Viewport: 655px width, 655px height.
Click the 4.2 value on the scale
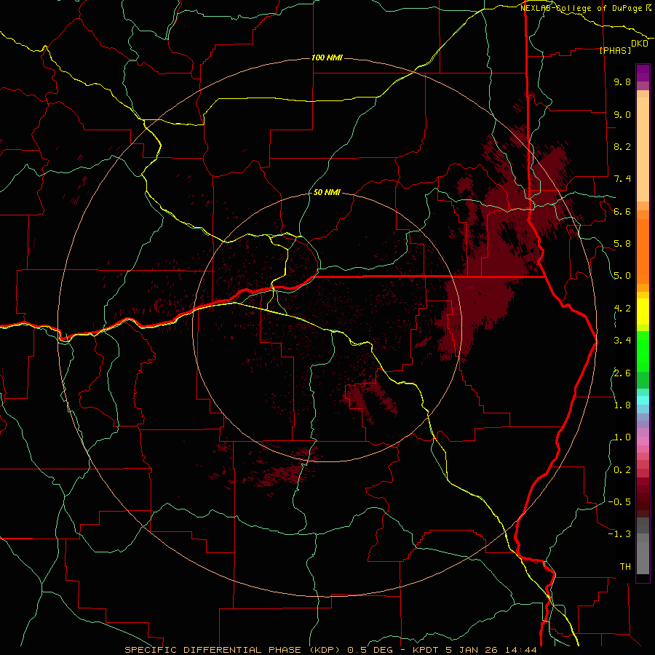(622, 309)
